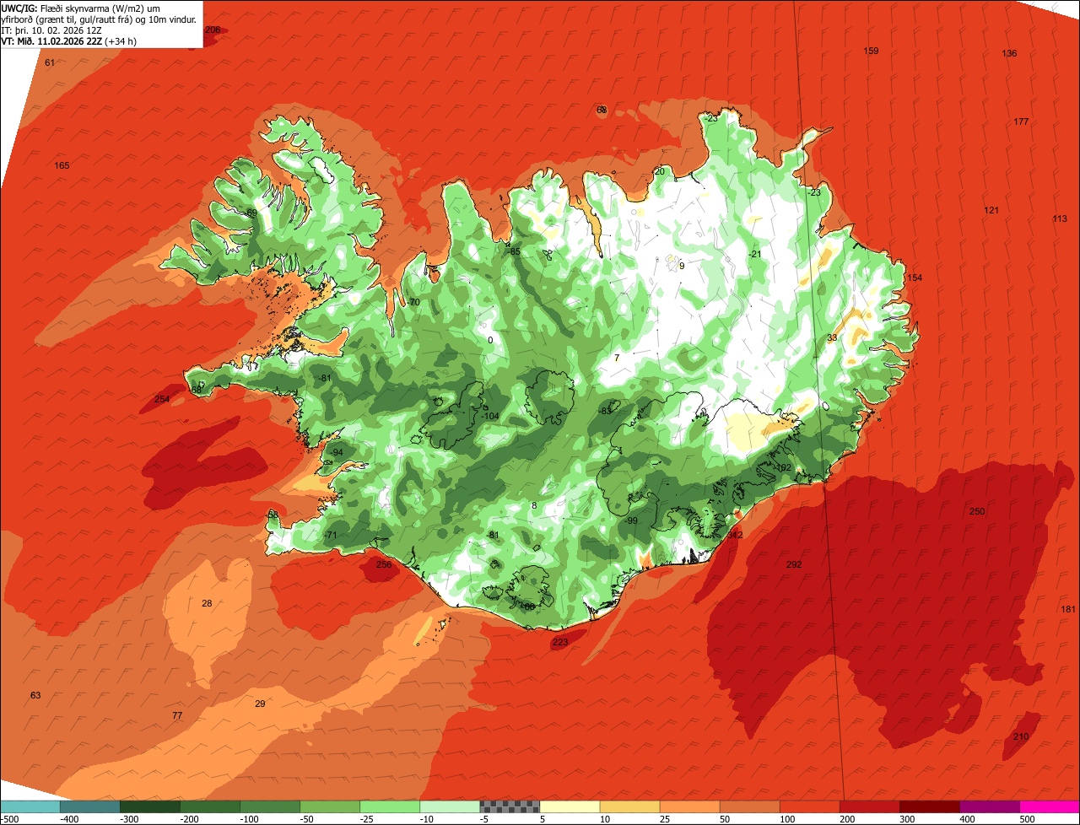Viewport: 1080px width, 825px height.
Task: Click the map value -99 on Vatnajökull
Action: [630, 520]
